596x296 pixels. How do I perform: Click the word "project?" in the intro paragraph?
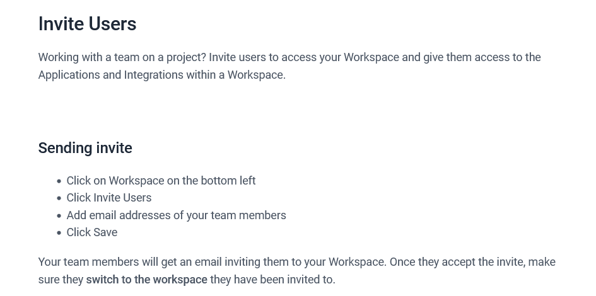click(x=186, y=57)
